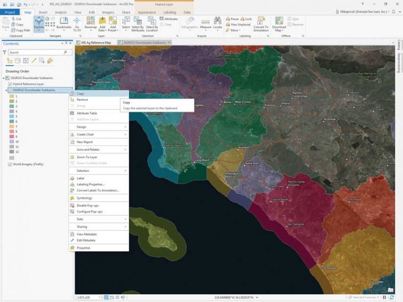Select List By Data Source icon
403x302 pixels.
[x=17, y=61]
